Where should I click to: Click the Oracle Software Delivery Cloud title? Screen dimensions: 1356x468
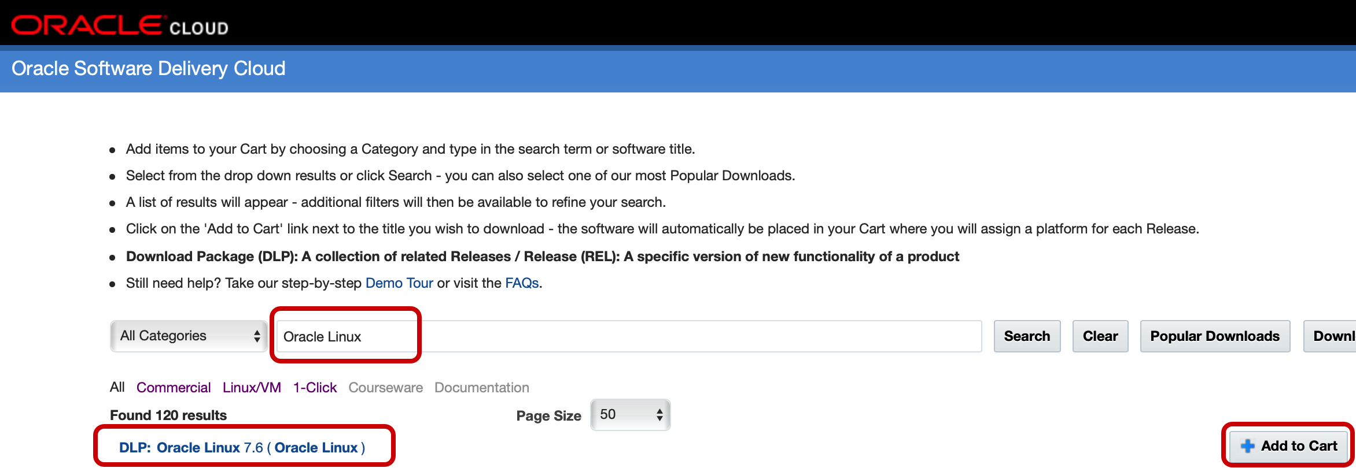click(149, 69)
